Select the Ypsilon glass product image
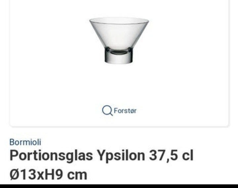Screen dimensions: 238x188 (119, 40)
